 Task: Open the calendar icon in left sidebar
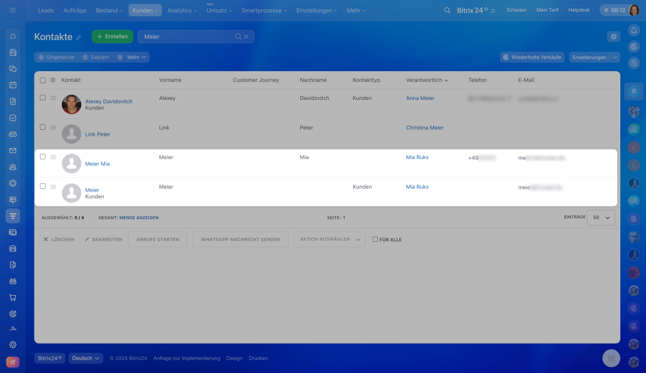[x=13, y=85]
